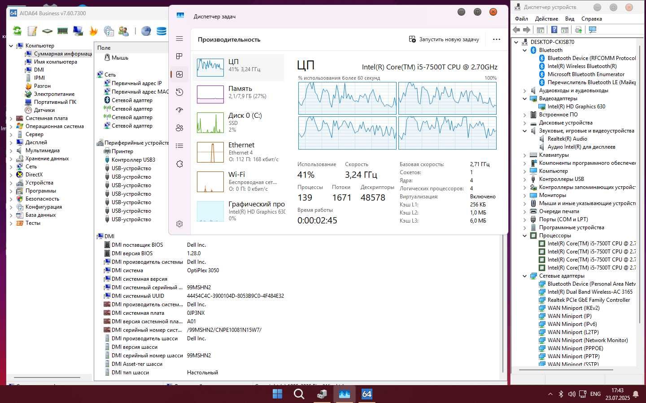646x403 pixels.
Task: Click the blue database disks icon in AIDA64 toolbar
Action: [x=161, y=31]
